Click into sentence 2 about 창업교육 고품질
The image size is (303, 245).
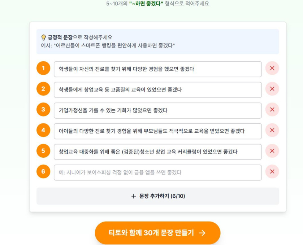point(157,90)
